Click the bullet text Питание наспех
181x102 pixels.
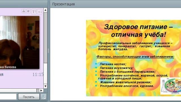click(113, 64)
